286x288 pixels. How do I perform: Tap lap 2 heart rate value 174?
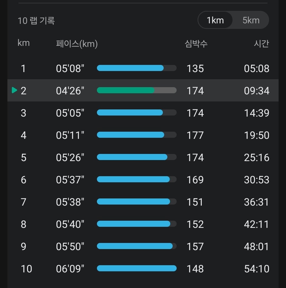(195, 91)
